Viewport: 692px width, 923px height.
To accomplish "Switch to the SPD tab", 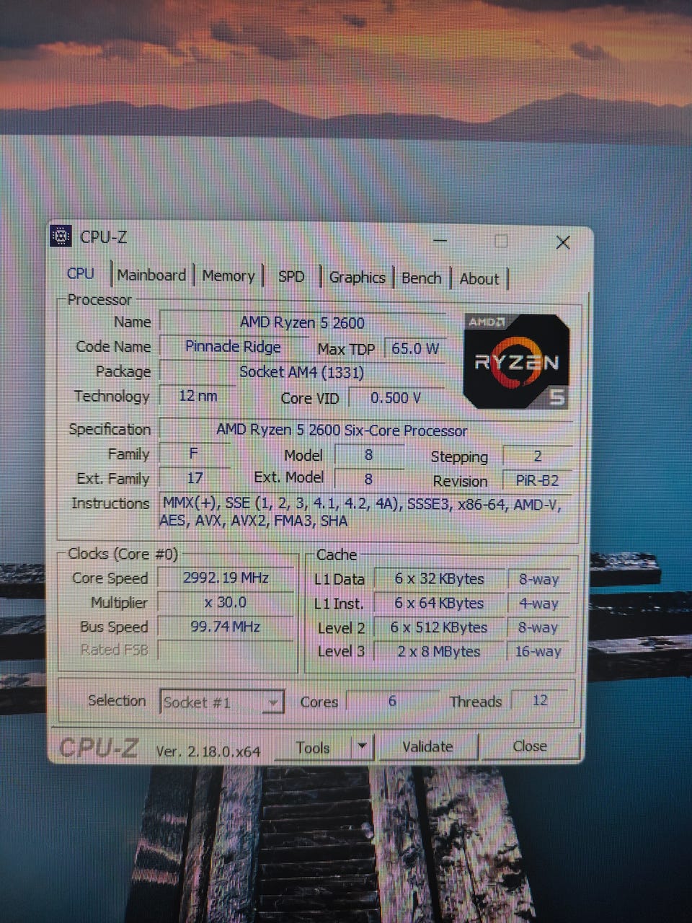I will [x=291, y=277].
